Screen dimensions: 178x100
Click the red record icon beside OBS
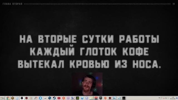[x=26, y=98]
